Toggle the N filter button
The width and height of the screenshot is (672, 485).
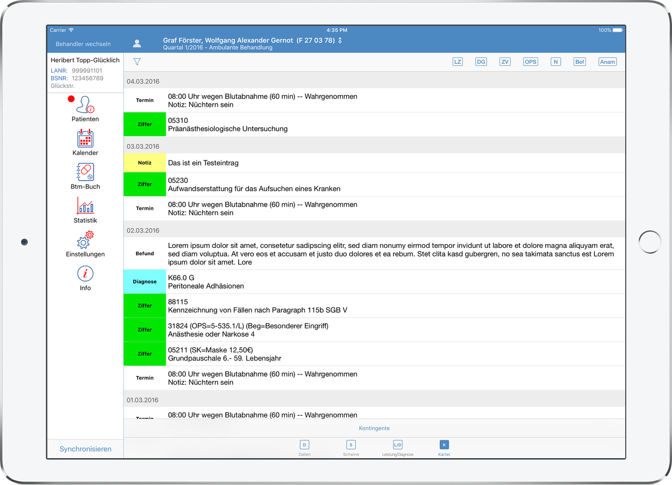tap(556, 62)
